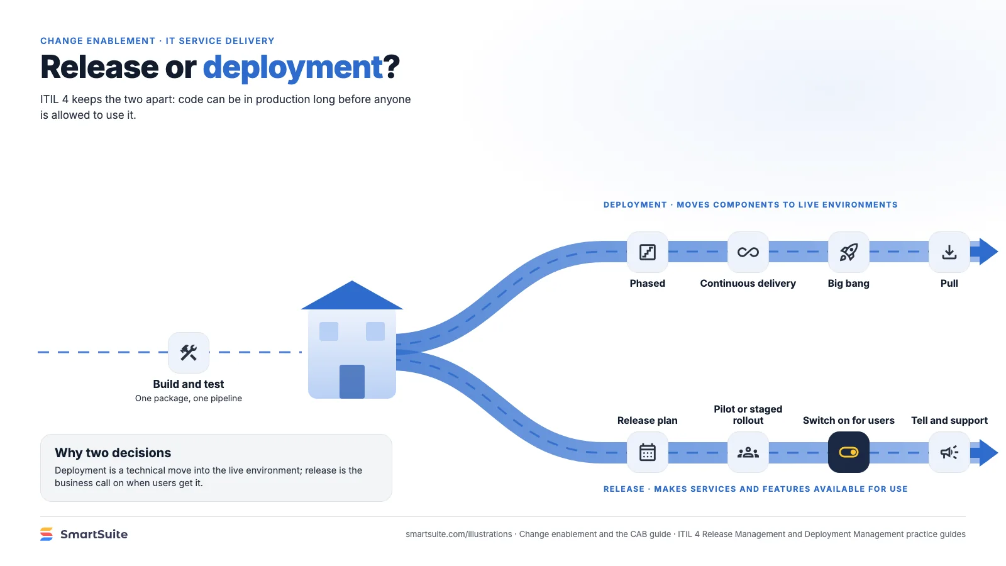This screenshot has height=566, width=1006.
Task: Click the 'Release plan' label
Action: pyautogui.click(x=648, y=421)
